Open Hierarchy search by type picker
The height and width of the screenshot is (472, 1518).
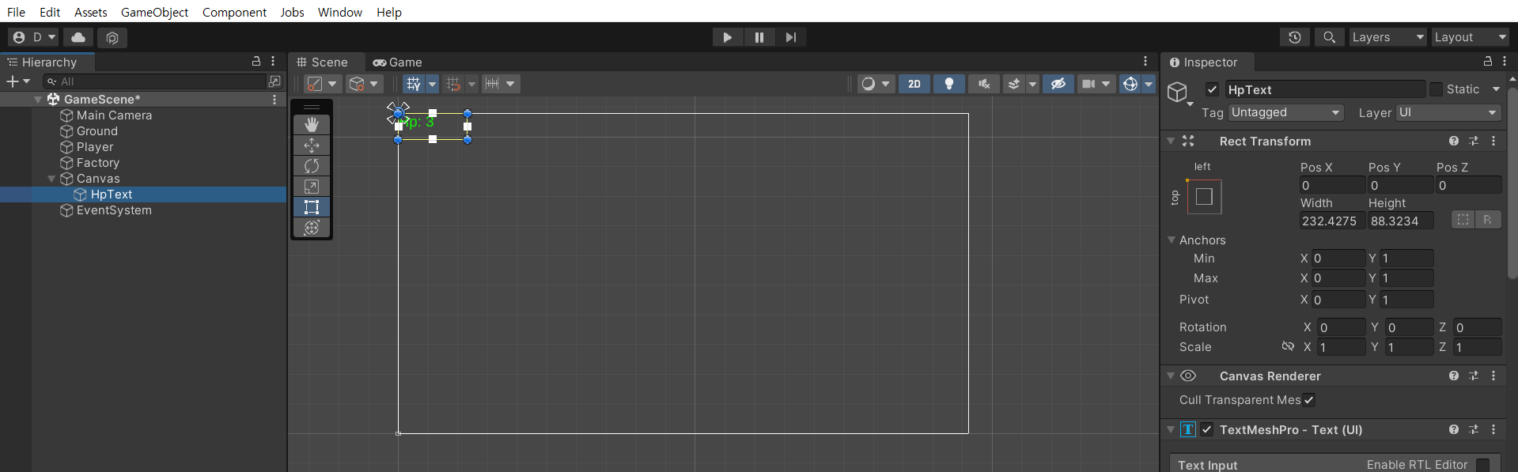[274, 81]
